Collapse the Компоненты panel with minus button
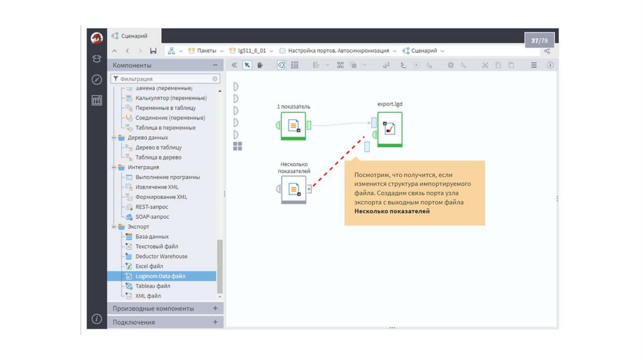This screenshot has width=643, height=360. click(215, 65)
